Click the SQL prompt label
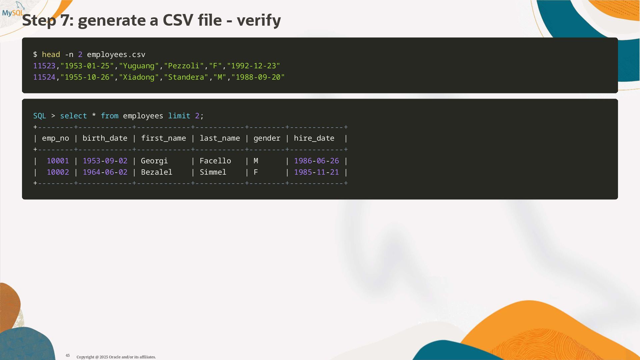 [x=39, y=116]
